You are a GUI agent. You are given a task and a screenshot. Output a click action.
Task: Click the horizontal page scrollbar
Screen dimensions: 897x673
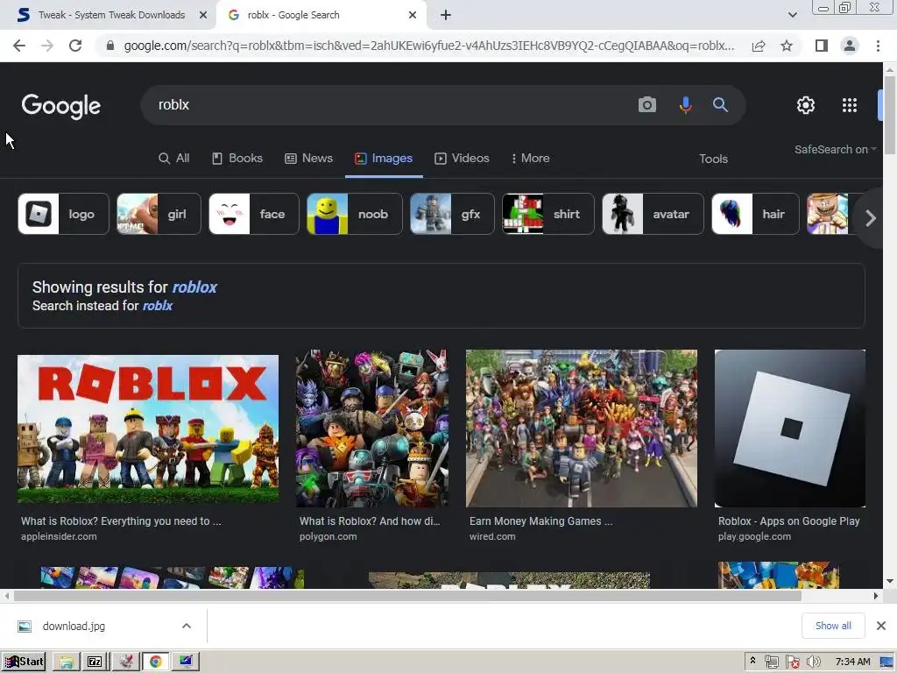407,596
